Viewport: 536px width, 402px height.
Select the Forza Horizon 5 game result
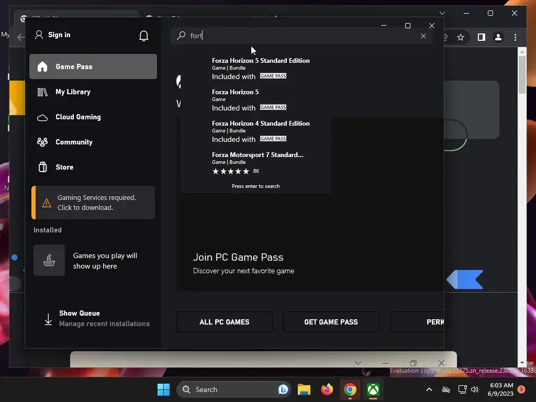(256, 99)
